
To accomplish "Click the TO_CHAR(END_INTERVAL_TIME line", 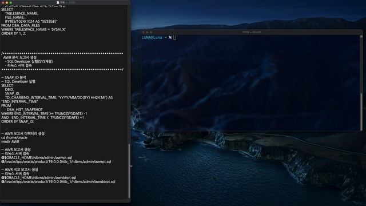I will click(x=59, y=97).
